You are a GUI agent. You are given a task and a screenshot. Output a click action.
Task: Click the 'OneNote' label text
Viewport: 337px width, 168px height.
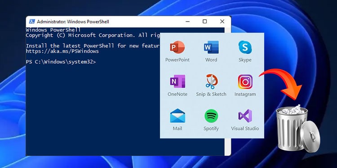click(x=177, y=94)
